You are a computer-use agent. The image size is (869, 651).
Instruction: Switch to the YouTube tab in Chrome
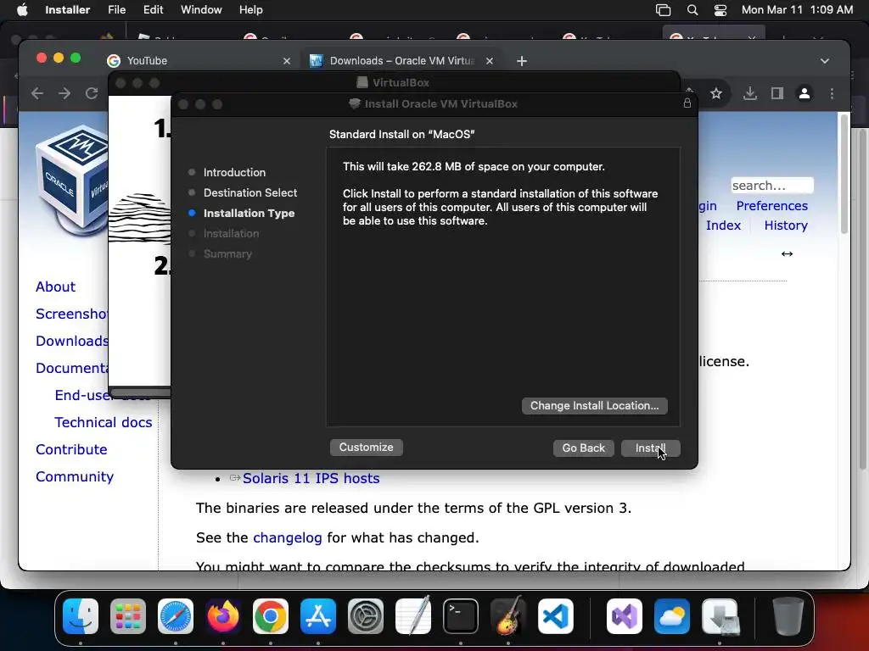point(197,61)
